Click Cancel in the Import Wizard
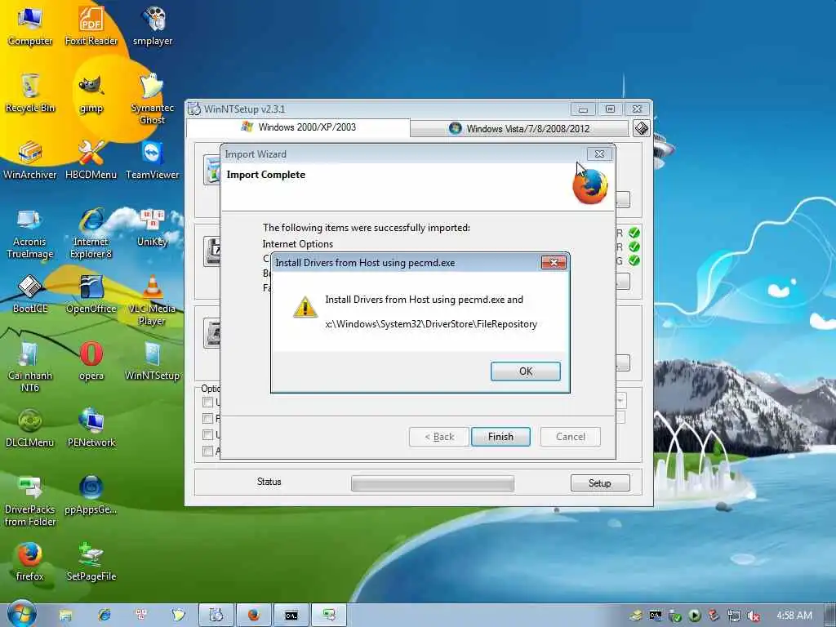This screenshot has width=836, height=627. pyautogui.click(x=571, y=437)
